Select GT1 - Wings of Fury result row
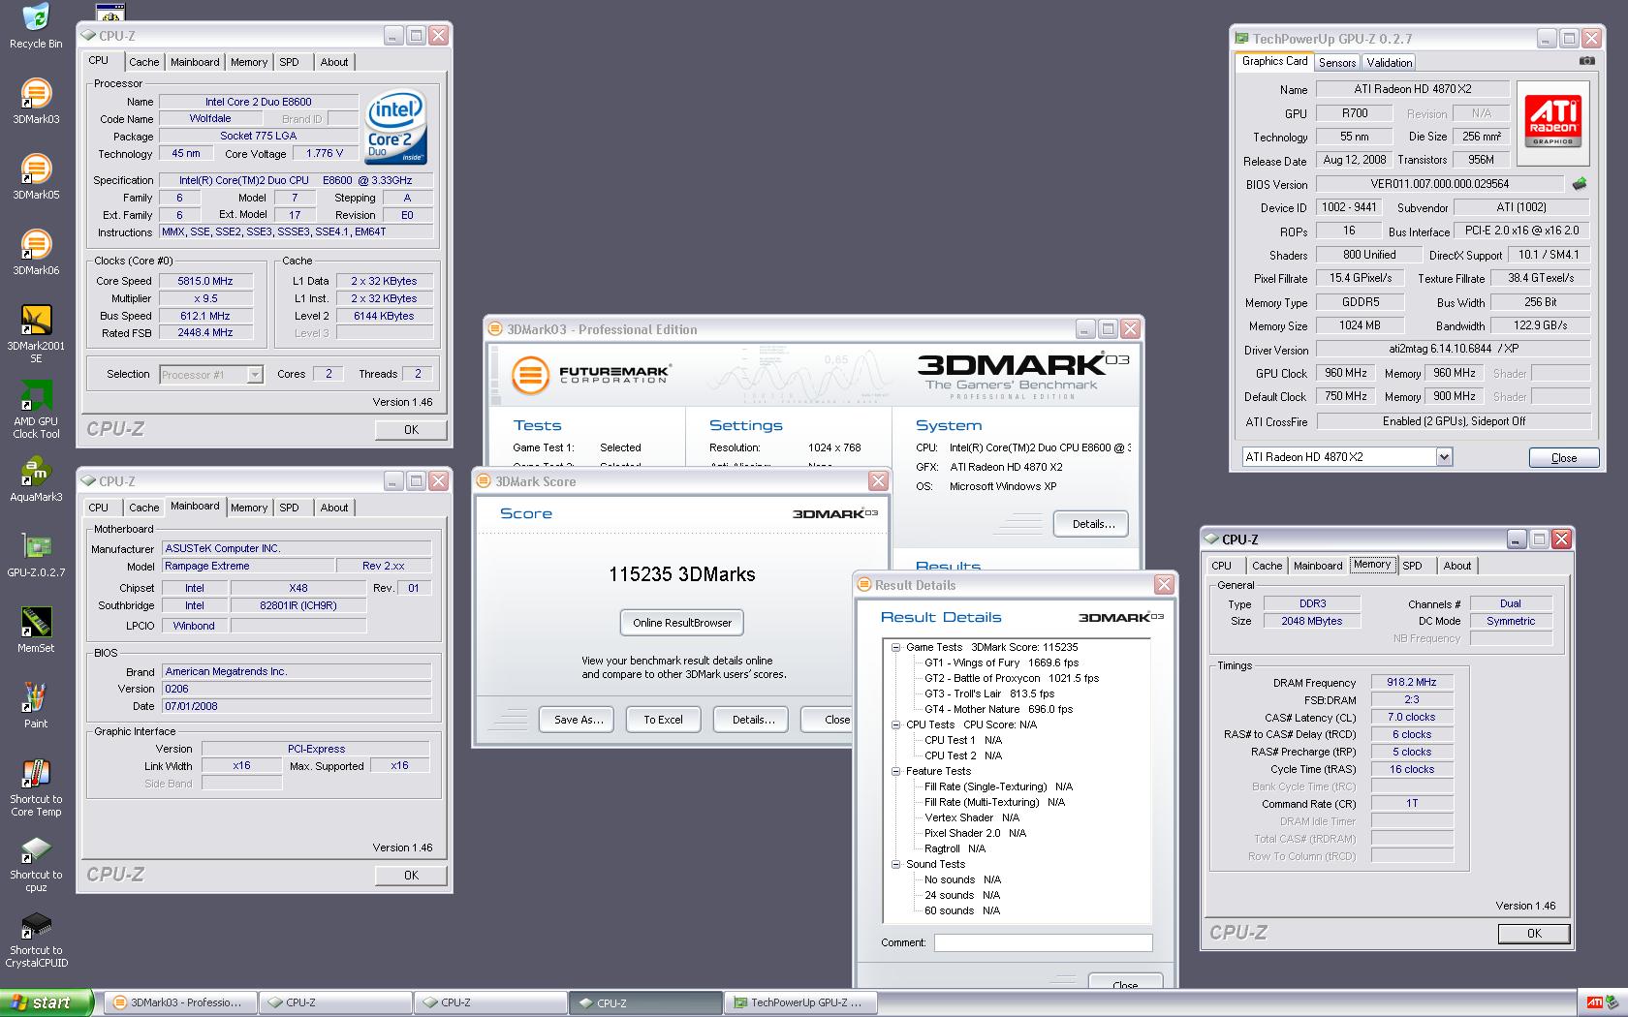 [1001, 663]
